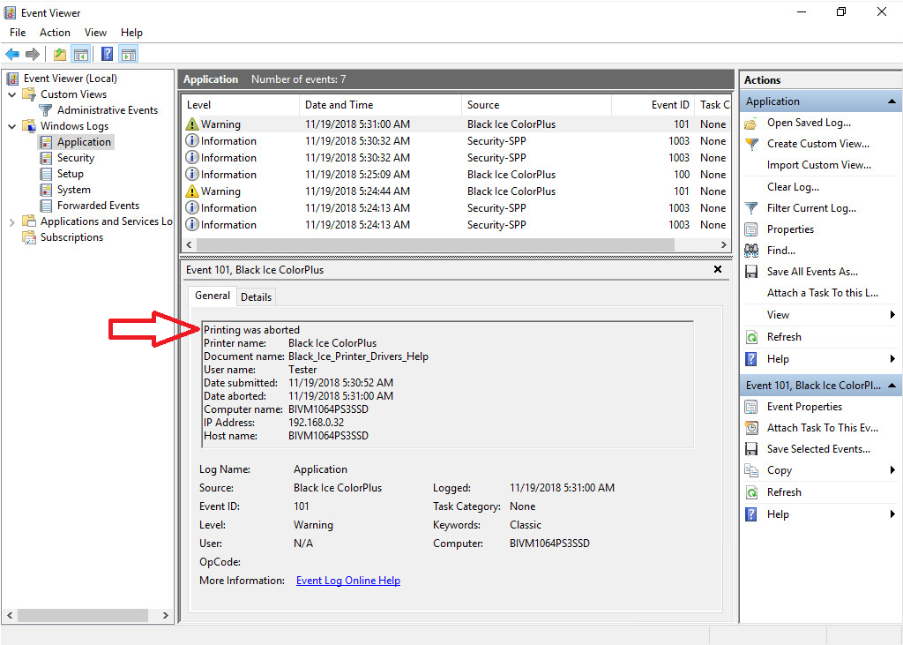Viewport: 903px width, 645px height.
Task: Switch to the Details tab
Action: (256, 297)
